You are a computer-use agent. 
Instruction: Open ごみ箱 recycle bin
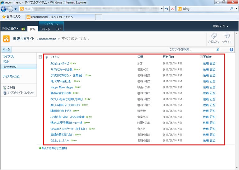(9, 87)
